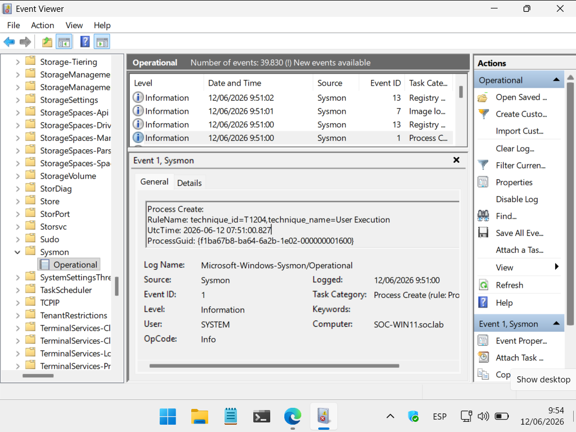Expand the Storage-Tiering tree node

point(17,62)
